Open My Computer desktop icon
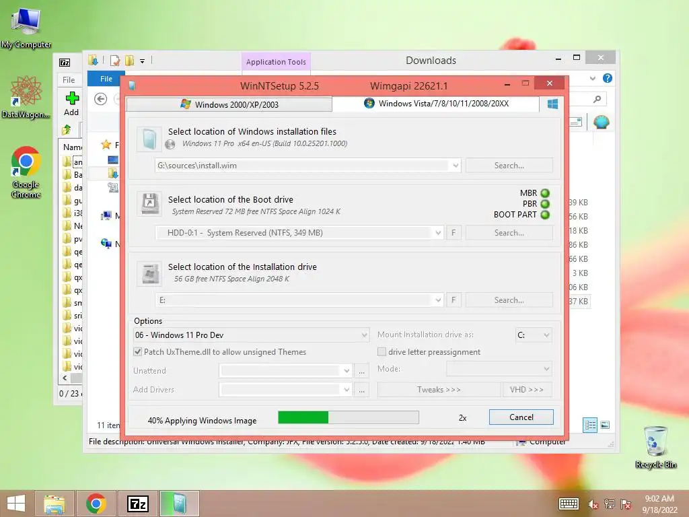The height and width of the screenshot is (517, 689). point(26,28)
